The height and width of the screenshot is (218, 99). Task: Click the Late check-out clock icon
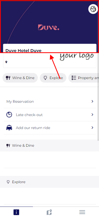[9, 115]
